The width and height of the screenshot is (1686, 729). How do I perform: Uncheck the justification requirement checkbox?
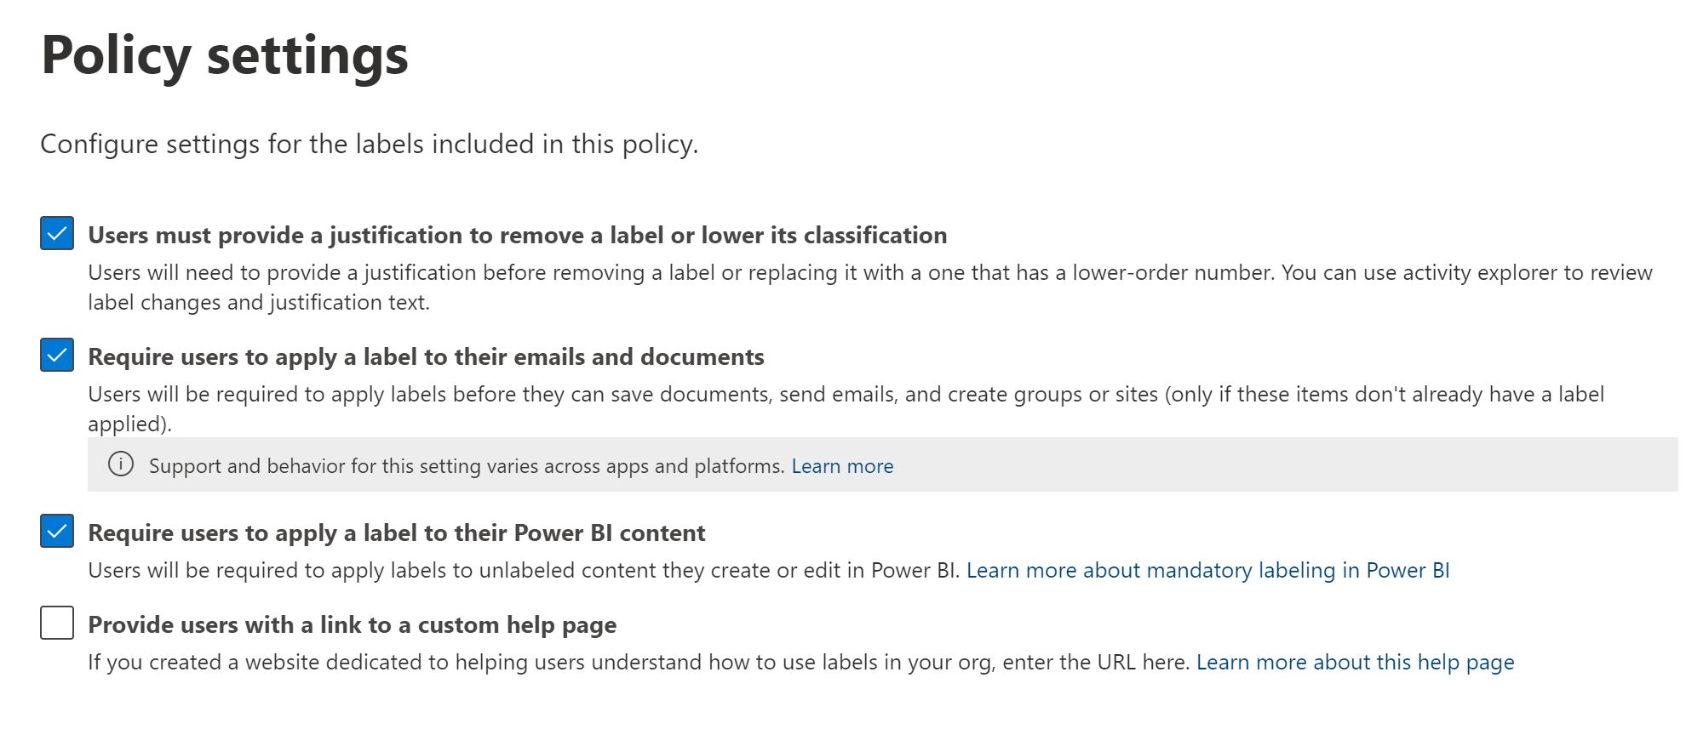click(x=57, y=233)
